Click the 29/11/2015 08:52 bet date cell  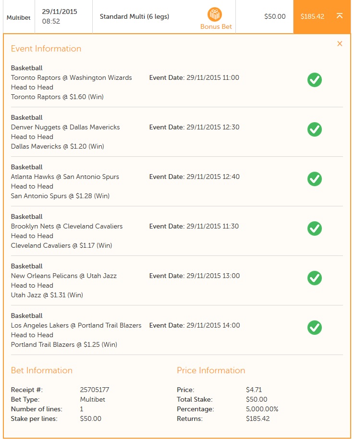coord(60,16)
